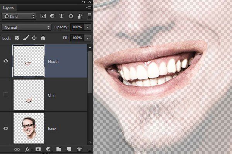Image resolution: width=232 pixels, height=154 pixels.
Task: Show the Chin layer
Action: (6, 95)
